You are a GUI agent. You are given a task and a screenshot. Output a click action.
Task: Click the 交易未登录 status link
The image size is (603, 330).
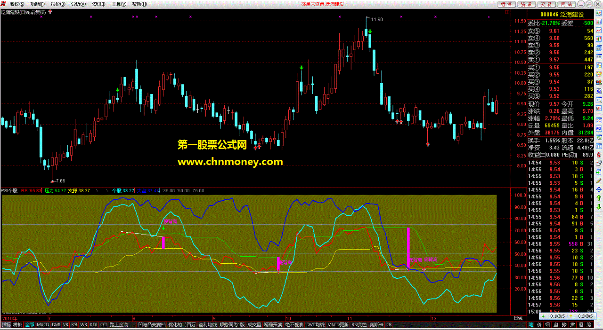point(313,4)
